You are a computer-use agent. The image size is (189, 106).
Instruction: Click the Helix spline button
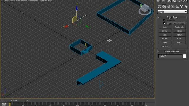[179, 42]
